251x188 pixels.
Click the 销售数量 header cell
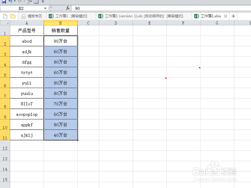pyautogui.click(x=61, y=30)
